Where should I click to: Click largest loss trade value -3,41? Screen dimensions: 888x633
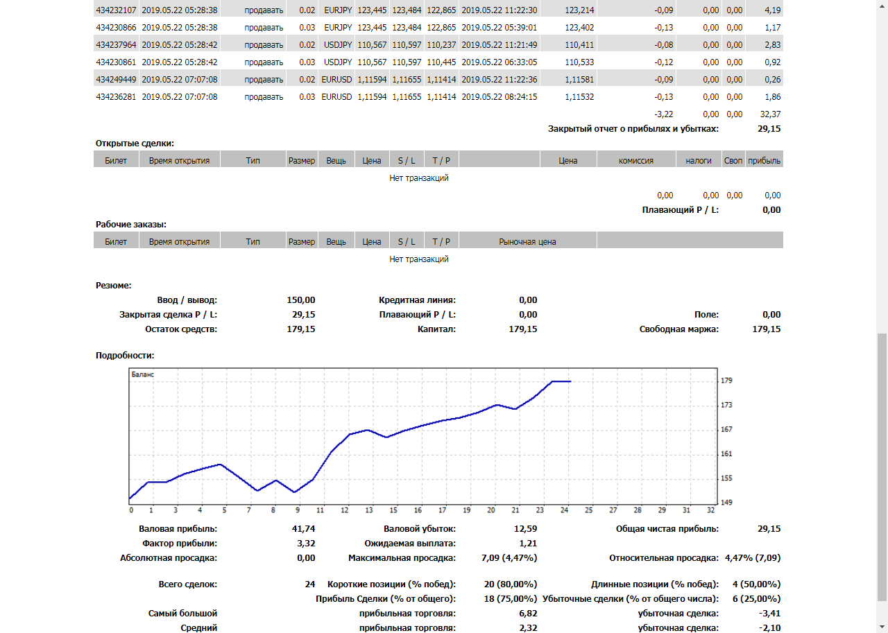point(770,614)
